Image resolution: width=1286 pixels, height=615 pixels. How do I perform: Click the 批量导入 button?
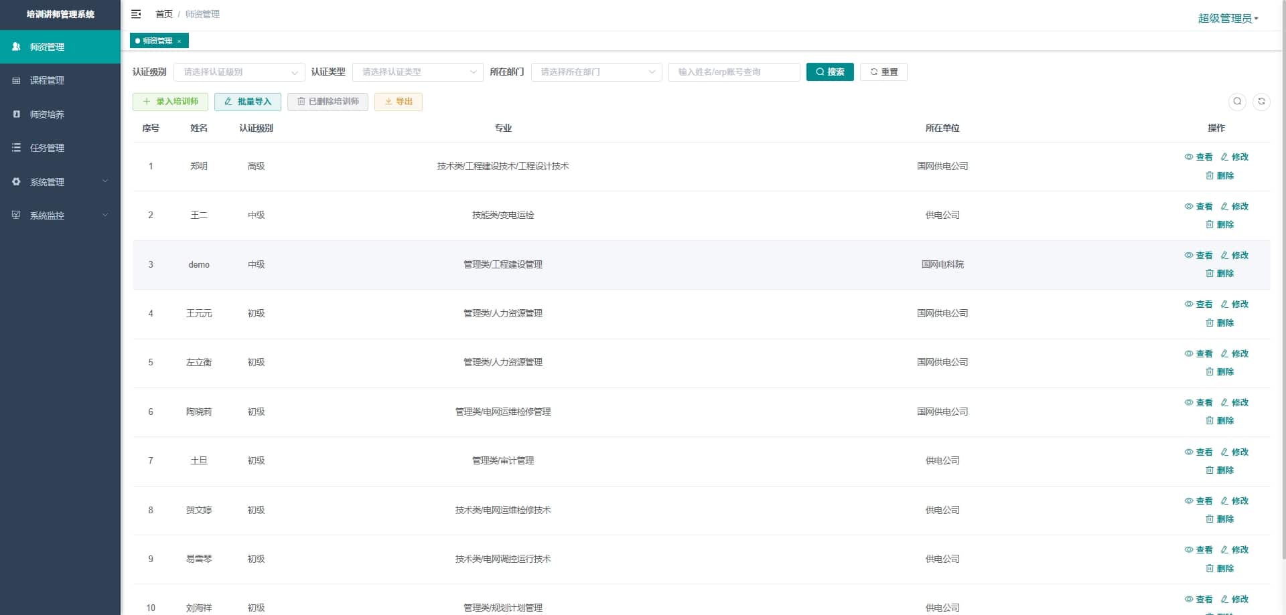pyautogui.click(x=248, y=102)
